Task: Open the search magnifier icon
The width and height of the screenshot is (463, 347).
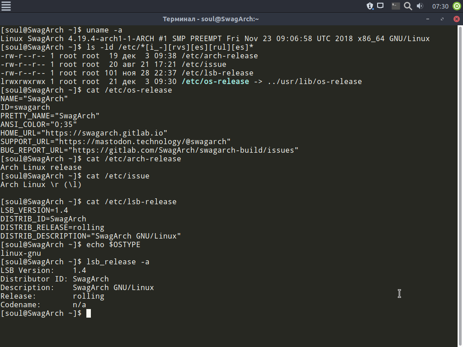Action: [408, 6]
